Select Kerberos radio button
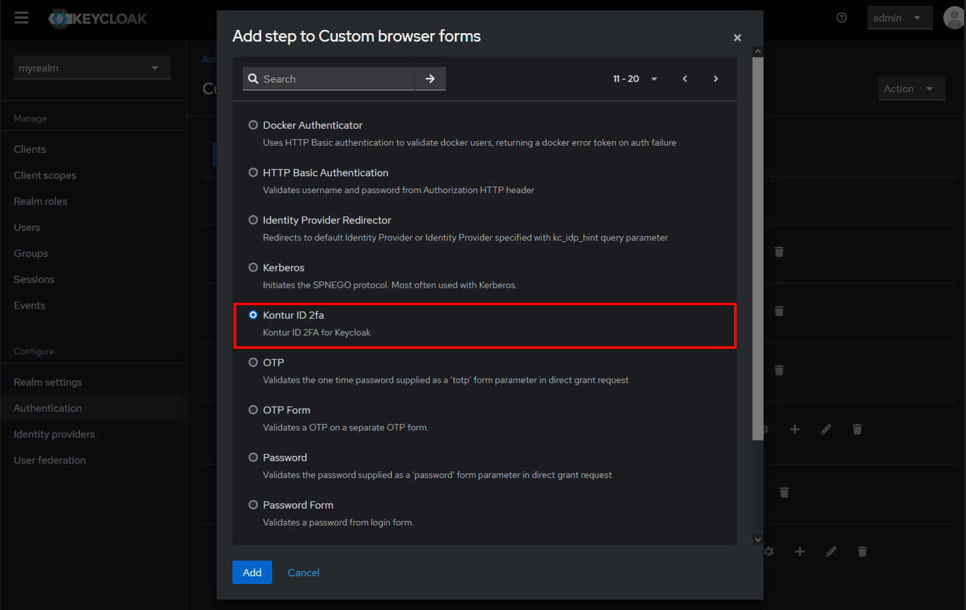This screenshot has width=966, height=610. coord(254,267)
